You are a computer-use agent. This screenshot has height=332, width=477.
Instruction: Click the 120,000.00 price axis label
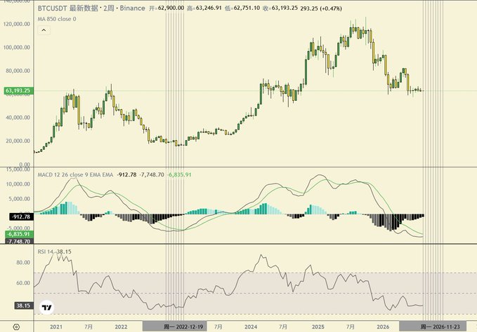[16, 24]
